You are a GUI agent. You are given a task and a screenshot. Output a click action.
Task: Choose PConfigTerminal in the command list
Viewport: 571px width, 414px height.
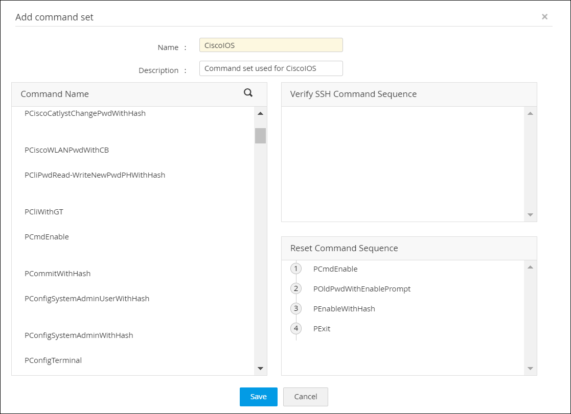point(53,360)
